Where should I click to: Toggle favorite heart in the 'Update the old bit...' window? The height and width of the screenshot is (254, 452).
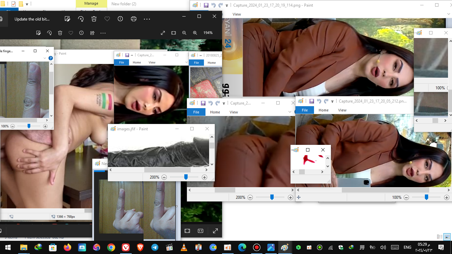click(107, 19)
